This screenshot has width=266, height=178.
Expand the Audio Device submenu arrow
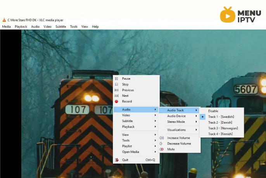pos(196,116)
